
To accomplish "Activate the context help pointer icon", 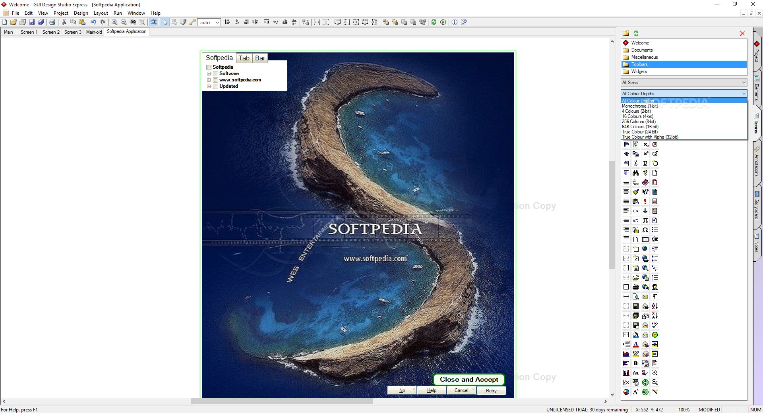I will pyautogui.click(x=464, y=22).
